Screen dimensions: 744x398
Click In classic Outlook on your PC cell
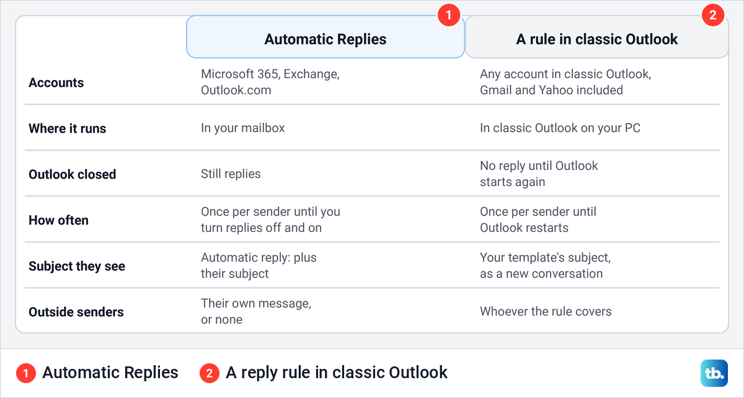pyautogui.click(x=560, y=128)
